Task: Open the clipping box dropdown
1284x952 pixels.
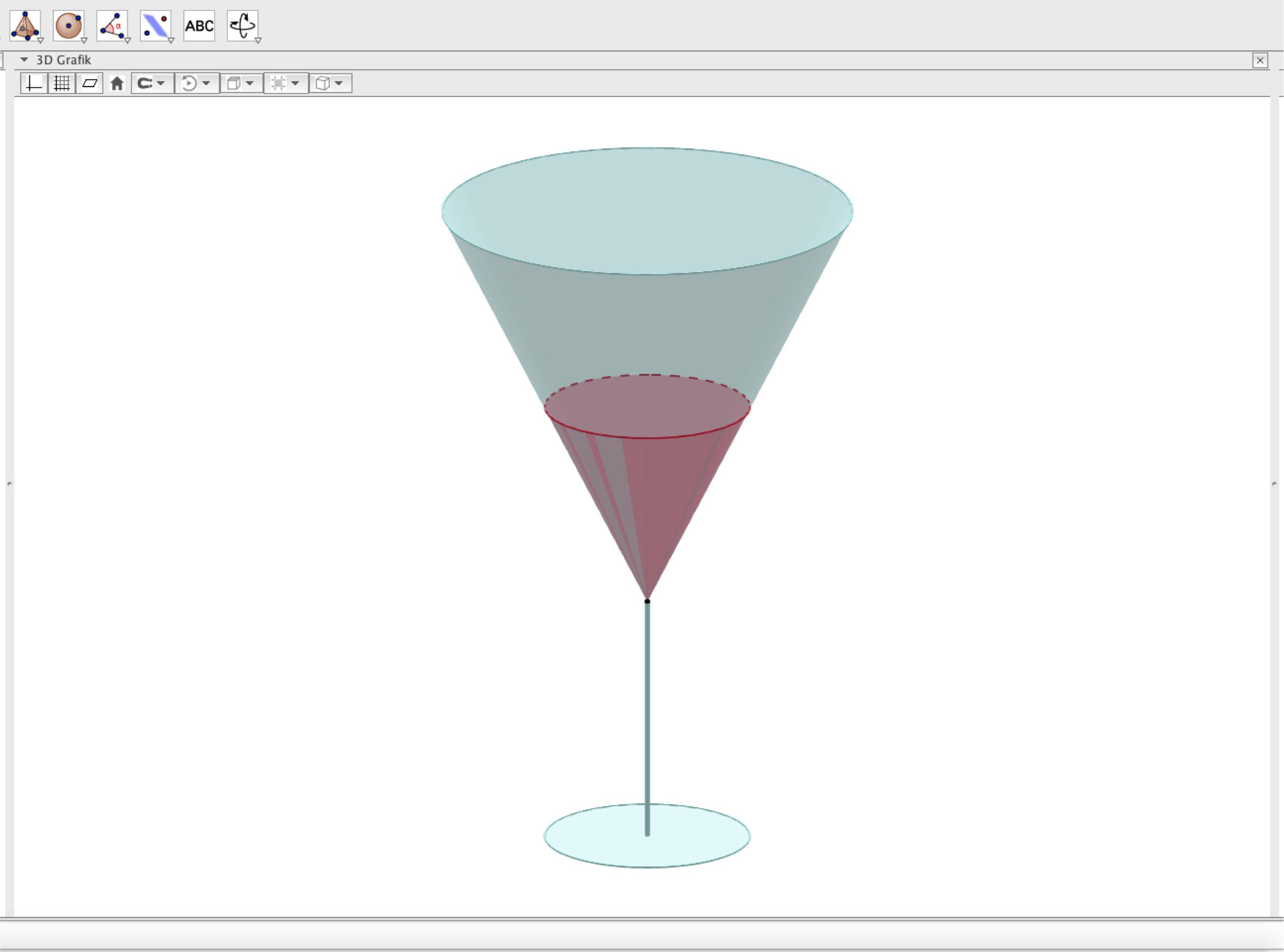Action: pyautogui.click(x=286, y=84)
